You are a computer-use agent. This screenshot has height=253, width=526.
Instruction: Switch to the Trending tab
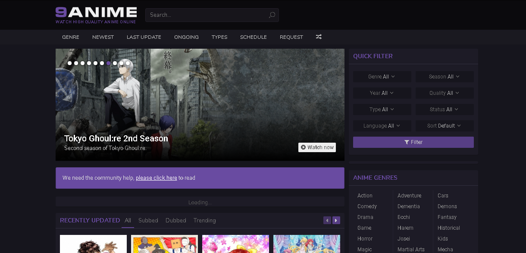[x=204, y=220]
